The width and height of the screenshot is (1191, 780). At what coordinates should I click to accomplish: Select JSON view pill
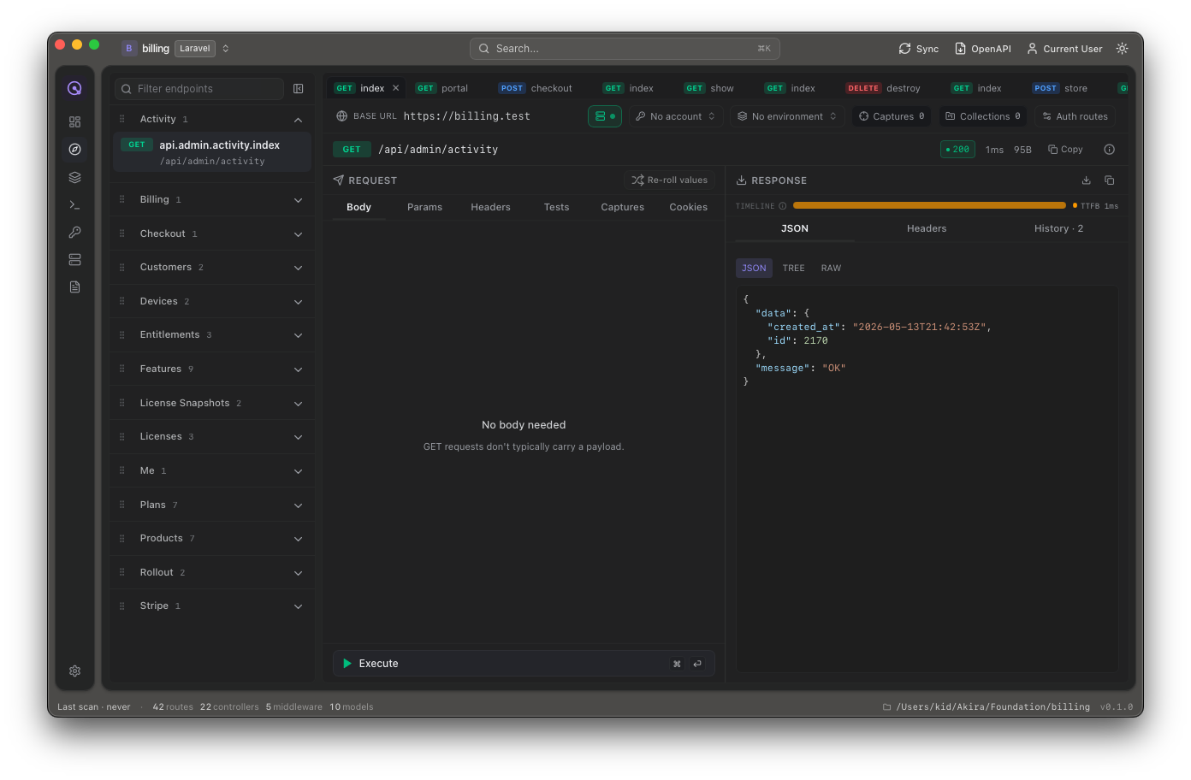click(754, 269)
